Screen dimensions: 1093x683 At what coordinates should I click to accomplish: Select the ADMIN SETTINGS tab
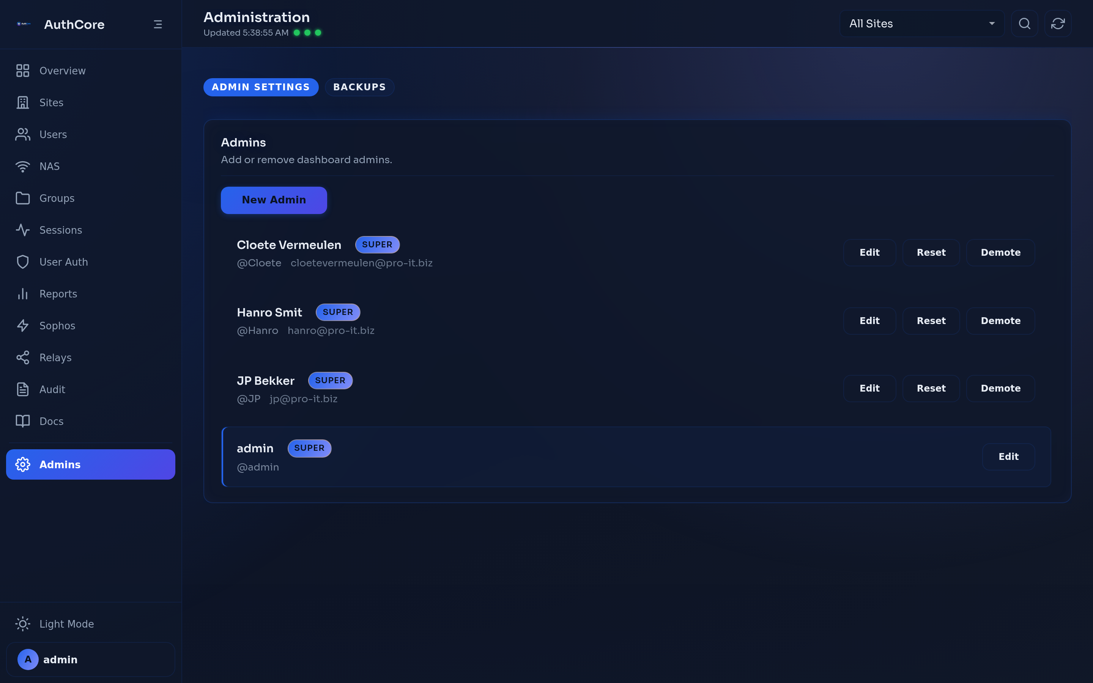click(x=261, y=87)
